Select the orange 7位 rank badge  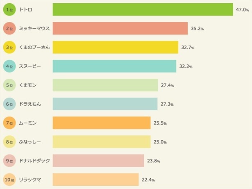pos(9,123)
